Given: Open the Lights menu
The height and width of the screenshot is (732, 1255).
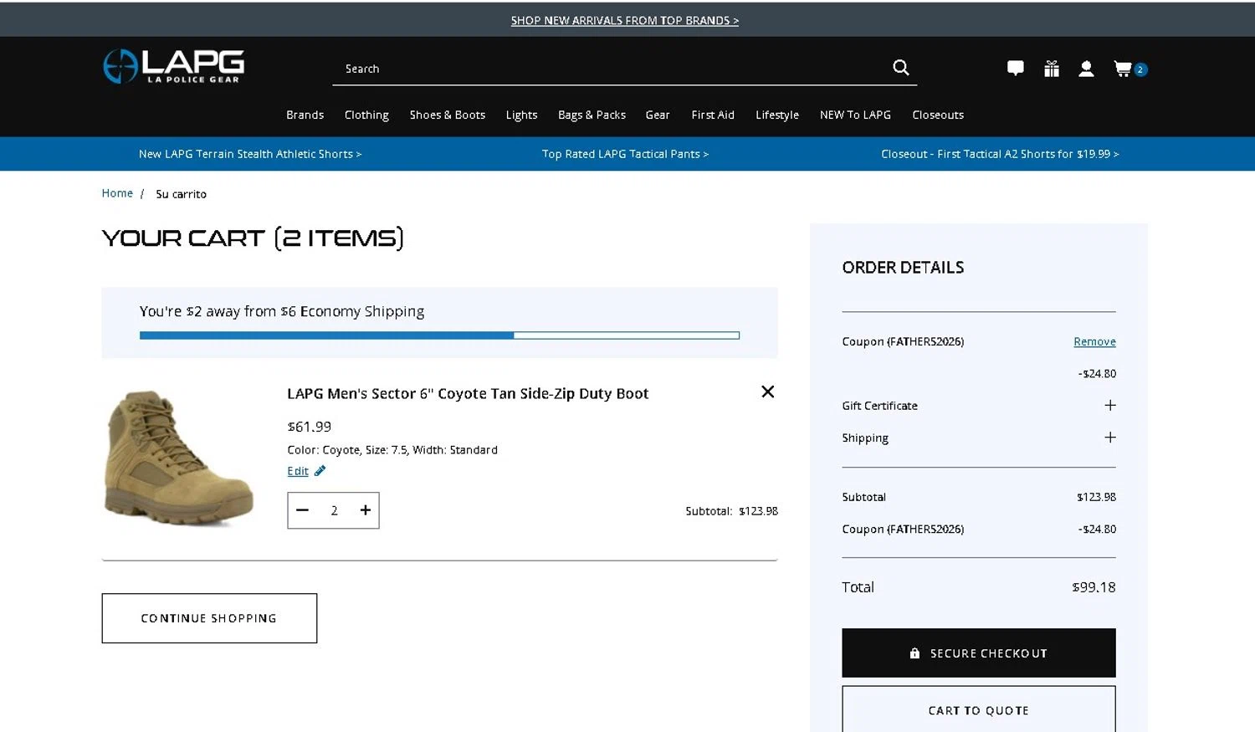Looking at the screenshot, I should point(521,115).
